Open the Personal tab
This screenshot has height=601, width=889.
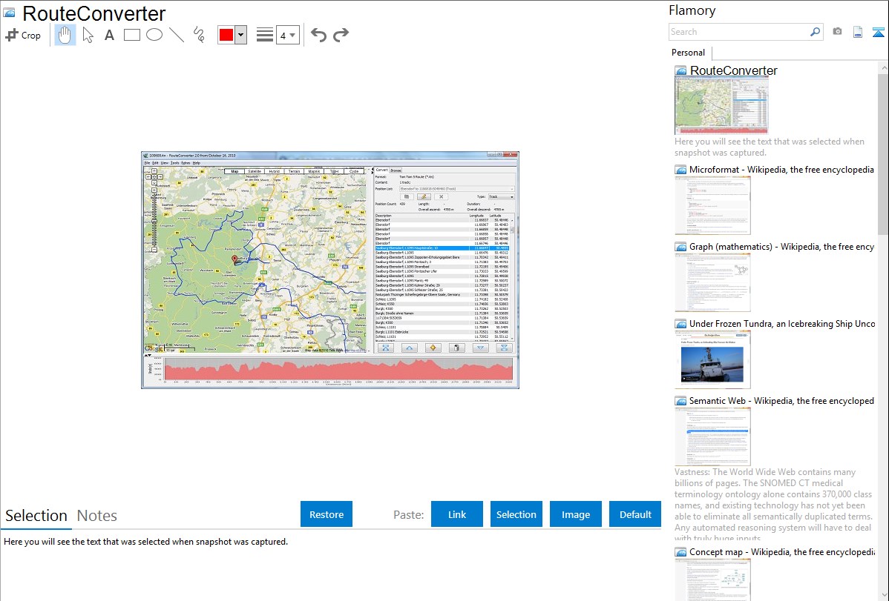pyautogui.click(x=688, y=53)
